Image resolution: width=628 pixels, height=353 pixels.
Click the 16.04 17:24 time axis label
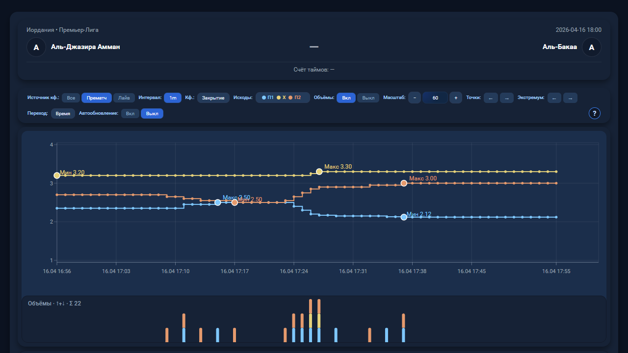pos(294,271)
